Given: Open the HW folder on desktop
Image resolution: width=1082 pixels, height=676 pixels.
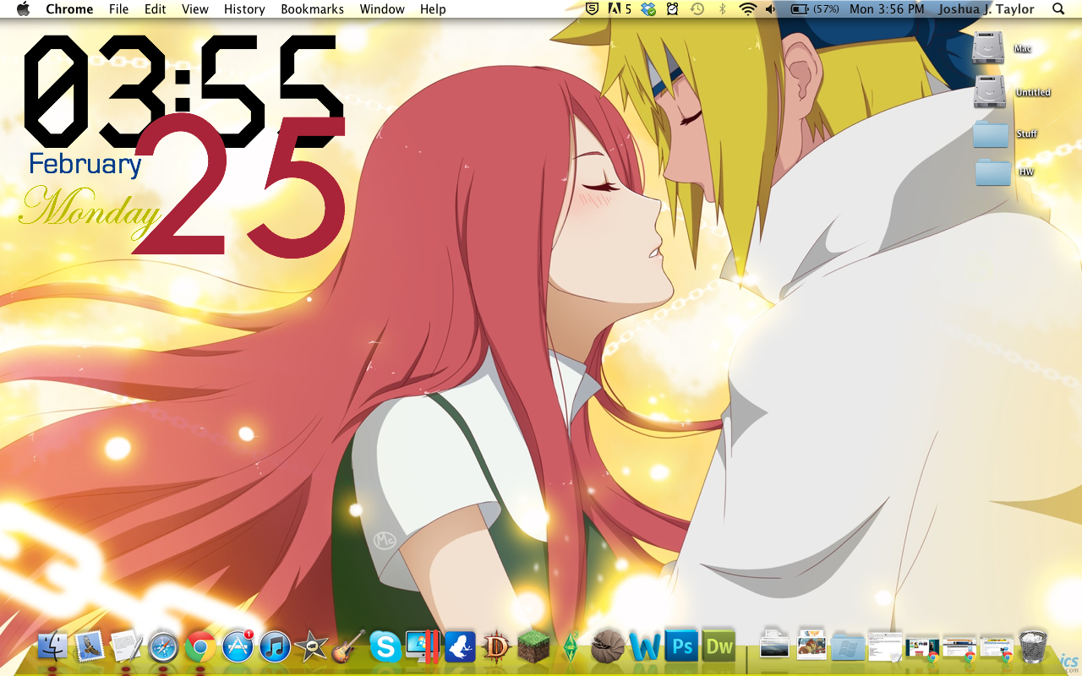Looking at the screenshot, I should [x=992, y=172].
